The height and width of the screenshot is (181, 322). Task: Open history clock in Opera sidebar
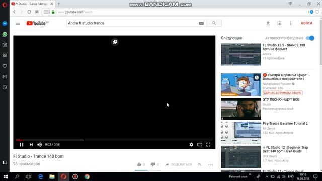tap(5, 87)
